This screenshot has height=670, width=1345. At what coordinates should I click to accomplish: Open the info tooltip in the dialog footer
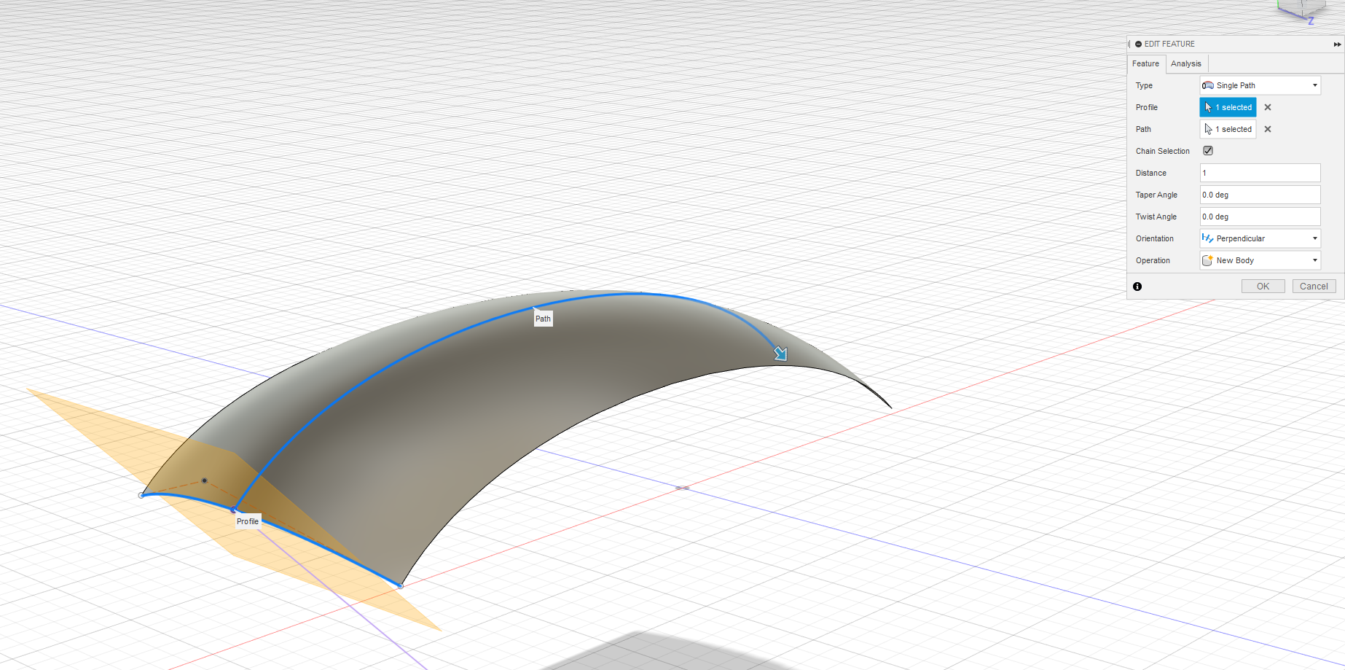pos(1137,287)
